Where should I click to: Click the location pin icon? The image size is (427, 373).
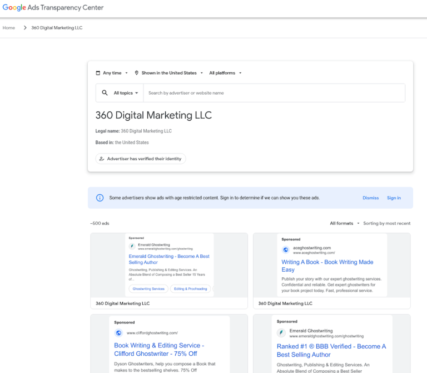(137, 73)
